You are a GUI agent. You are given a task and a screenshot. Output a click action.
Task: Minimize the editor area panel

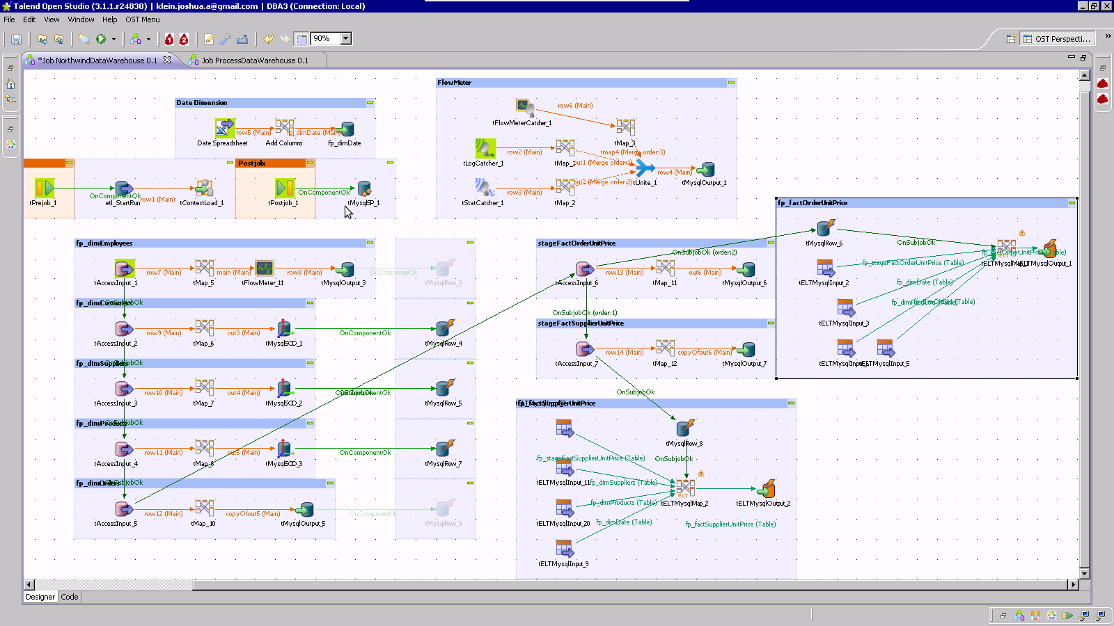(x=1072, y=57)
